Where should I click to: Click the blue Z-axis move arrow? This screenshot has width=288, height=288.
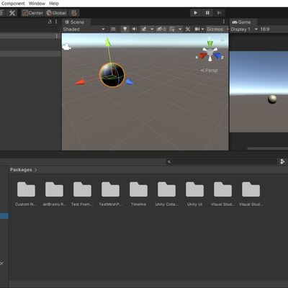130,82
